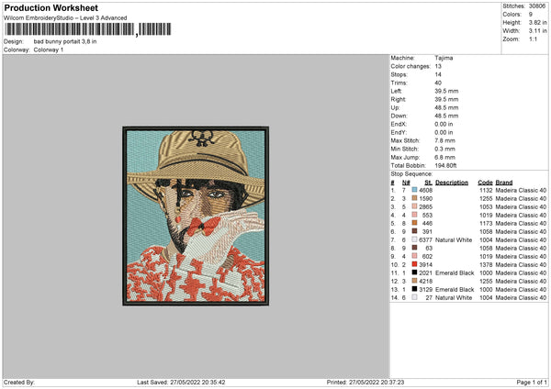Click the Height value 3.82 in
Screen dimensions: 551x389
tap(537, 22)
